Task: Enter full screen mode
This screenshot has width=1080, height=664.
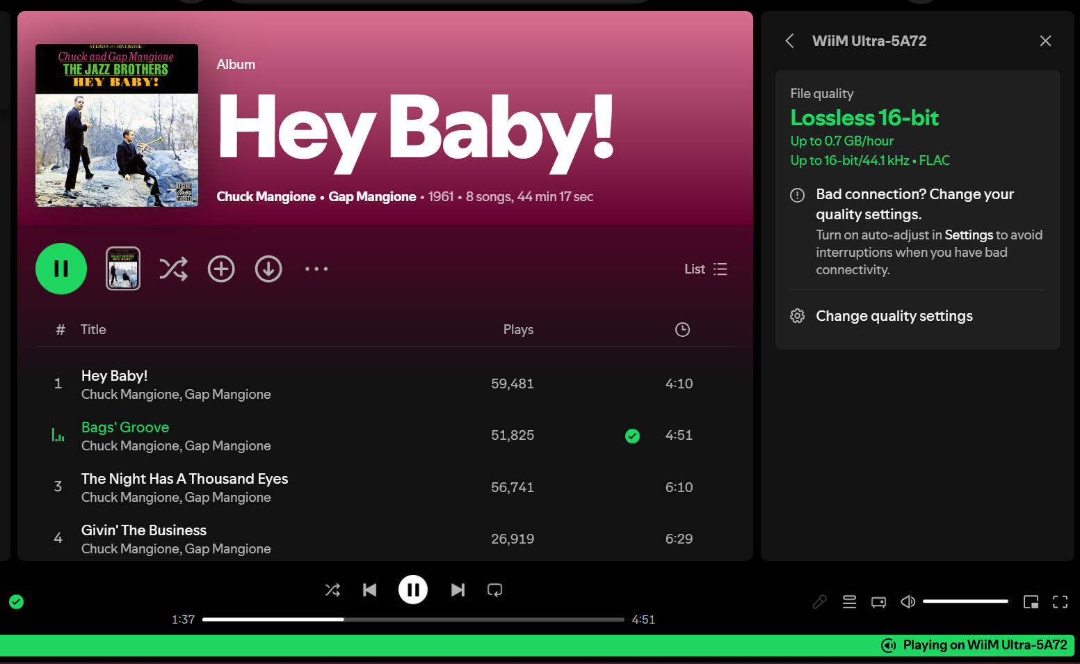Action: (x=1060, y=602)
